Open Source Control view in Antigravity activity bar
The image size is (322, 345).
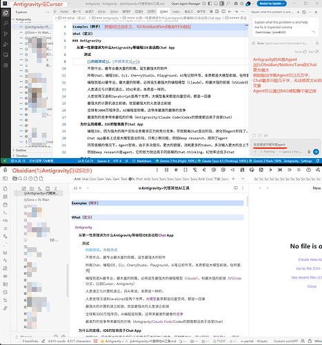pos(6,34)
